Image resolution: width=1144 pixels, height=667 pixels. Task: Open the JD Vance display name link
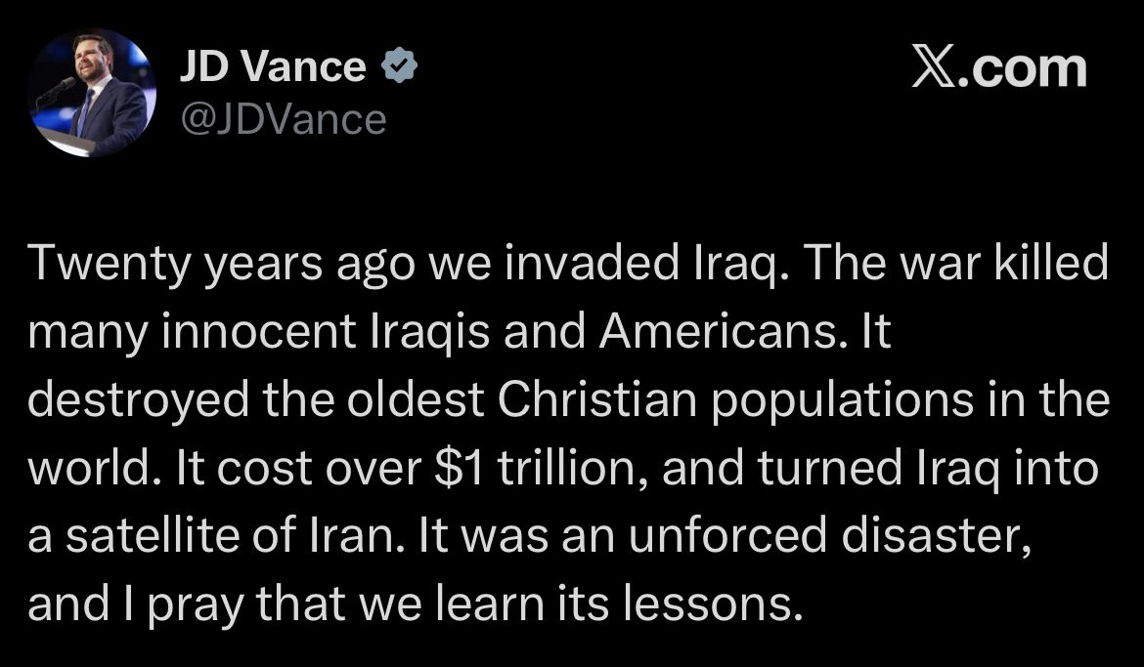point(273,67)
